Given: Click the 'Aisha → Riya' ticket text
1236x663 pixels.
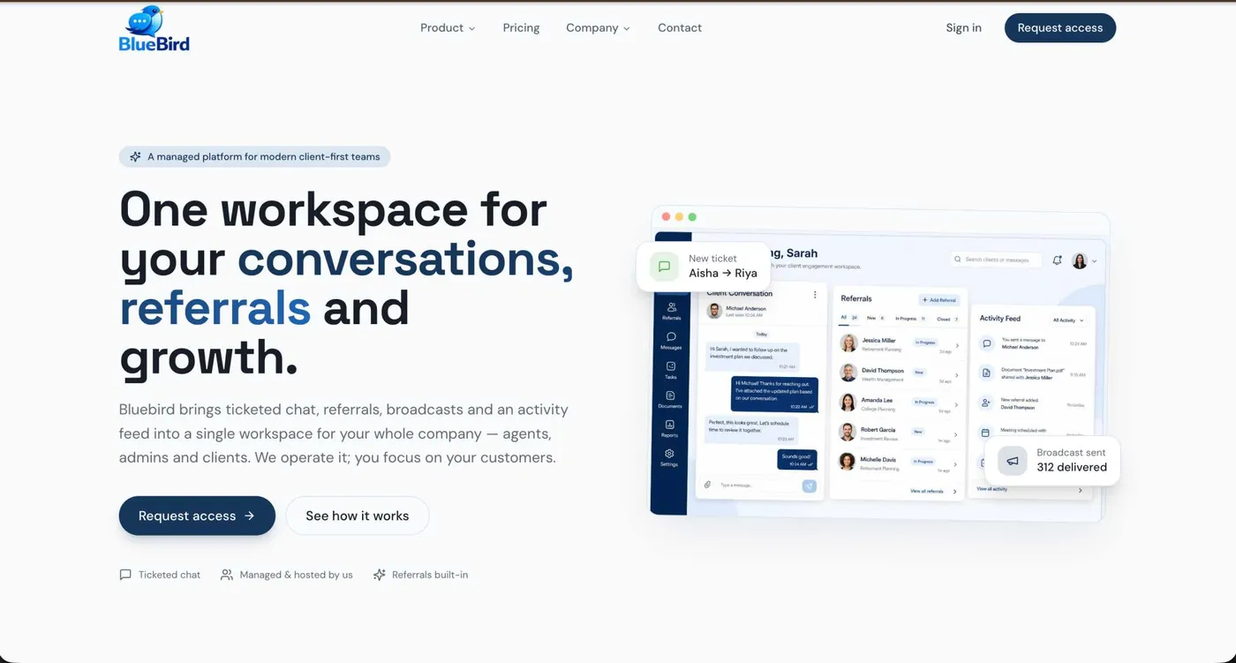Looking at the screenshot, I should (723, 274).
